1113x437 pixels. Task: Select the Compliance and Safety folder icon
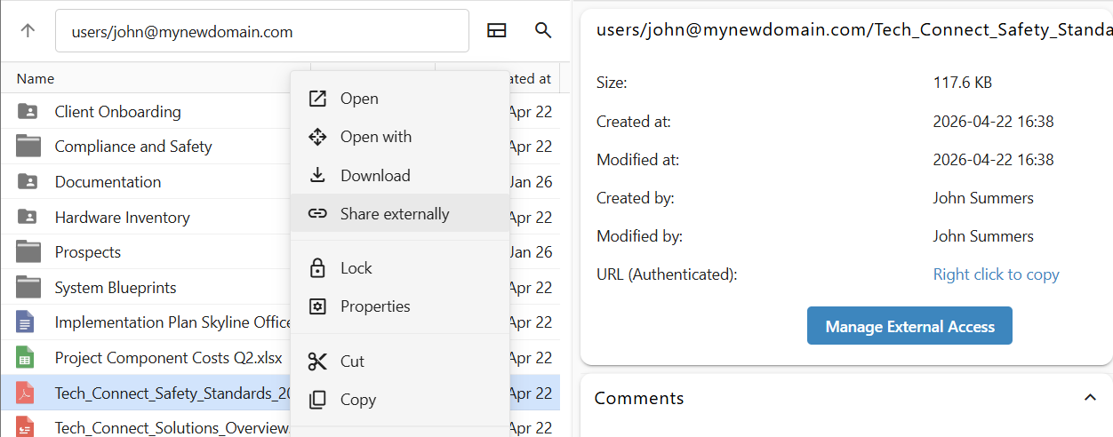[28, 147]
